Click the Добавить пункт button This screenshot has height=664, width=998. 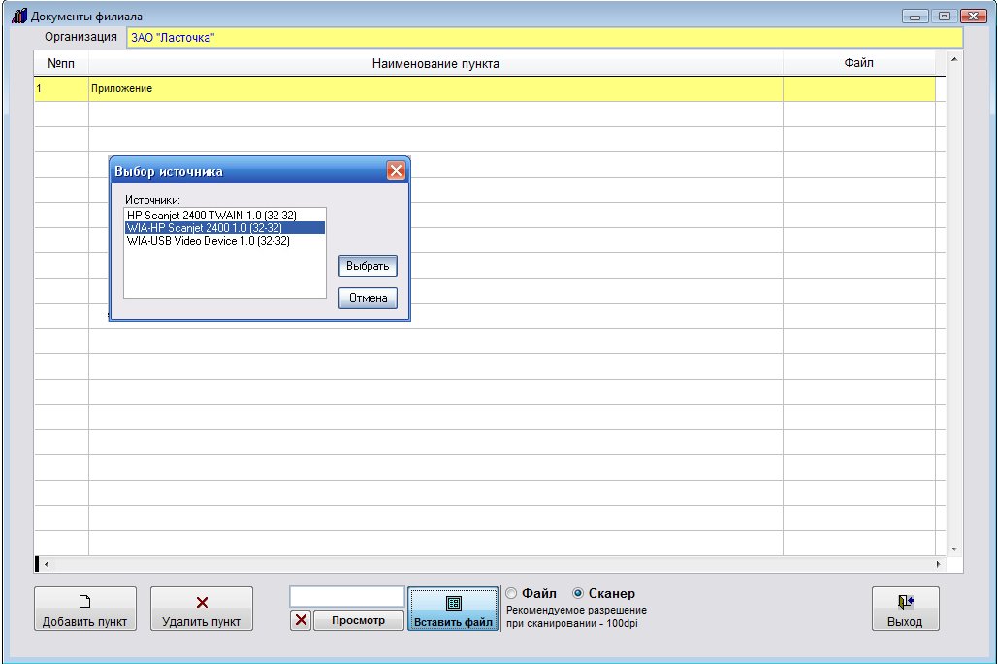[85, 609]
